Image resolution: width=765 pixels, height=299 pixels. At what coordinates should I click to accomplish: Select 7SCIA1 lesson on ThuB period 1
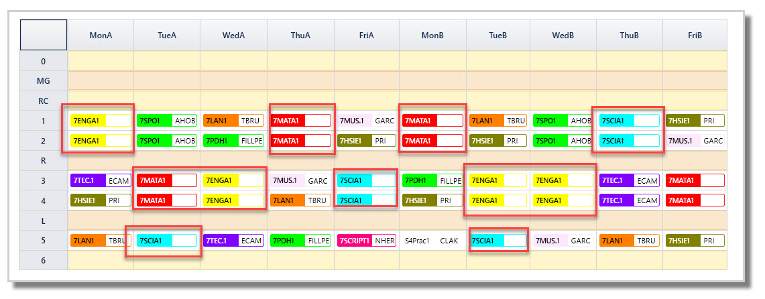coord(630,121)
